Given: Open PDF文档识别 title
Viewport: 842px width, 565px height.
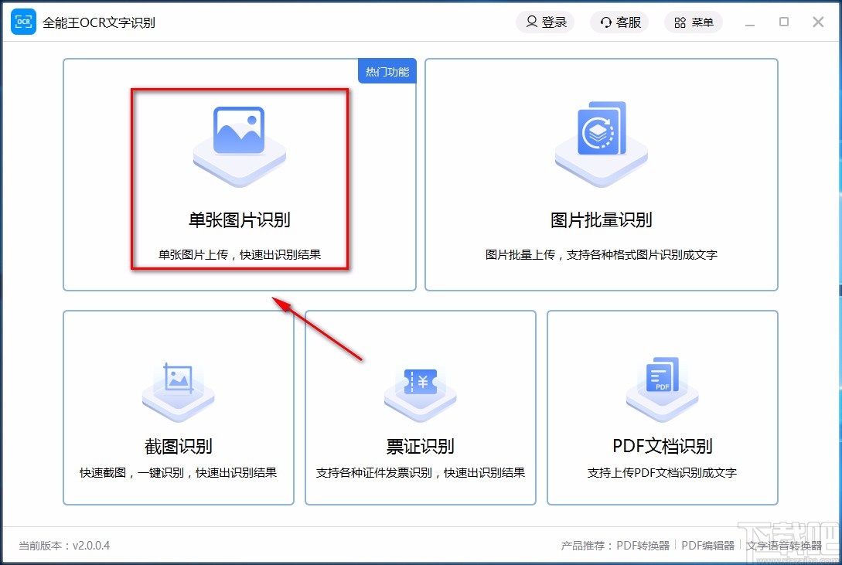Looking at the screenshot, I should click(x=662, y=447).
